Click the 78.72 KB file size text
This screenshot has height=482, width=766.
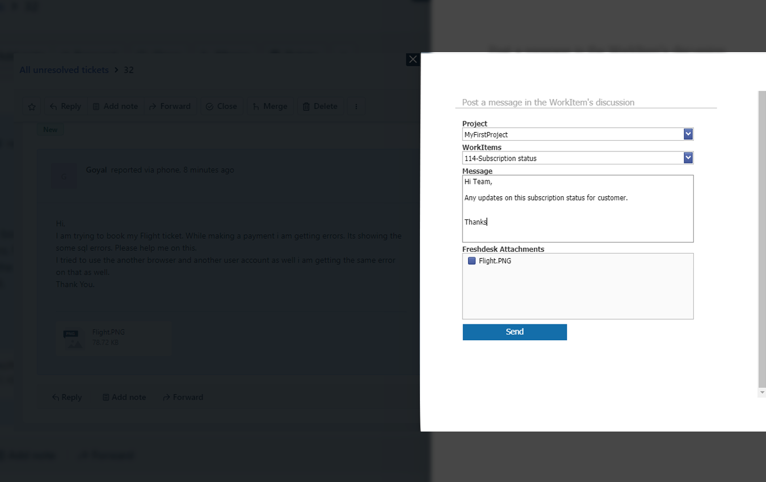[x=106, y=343]
